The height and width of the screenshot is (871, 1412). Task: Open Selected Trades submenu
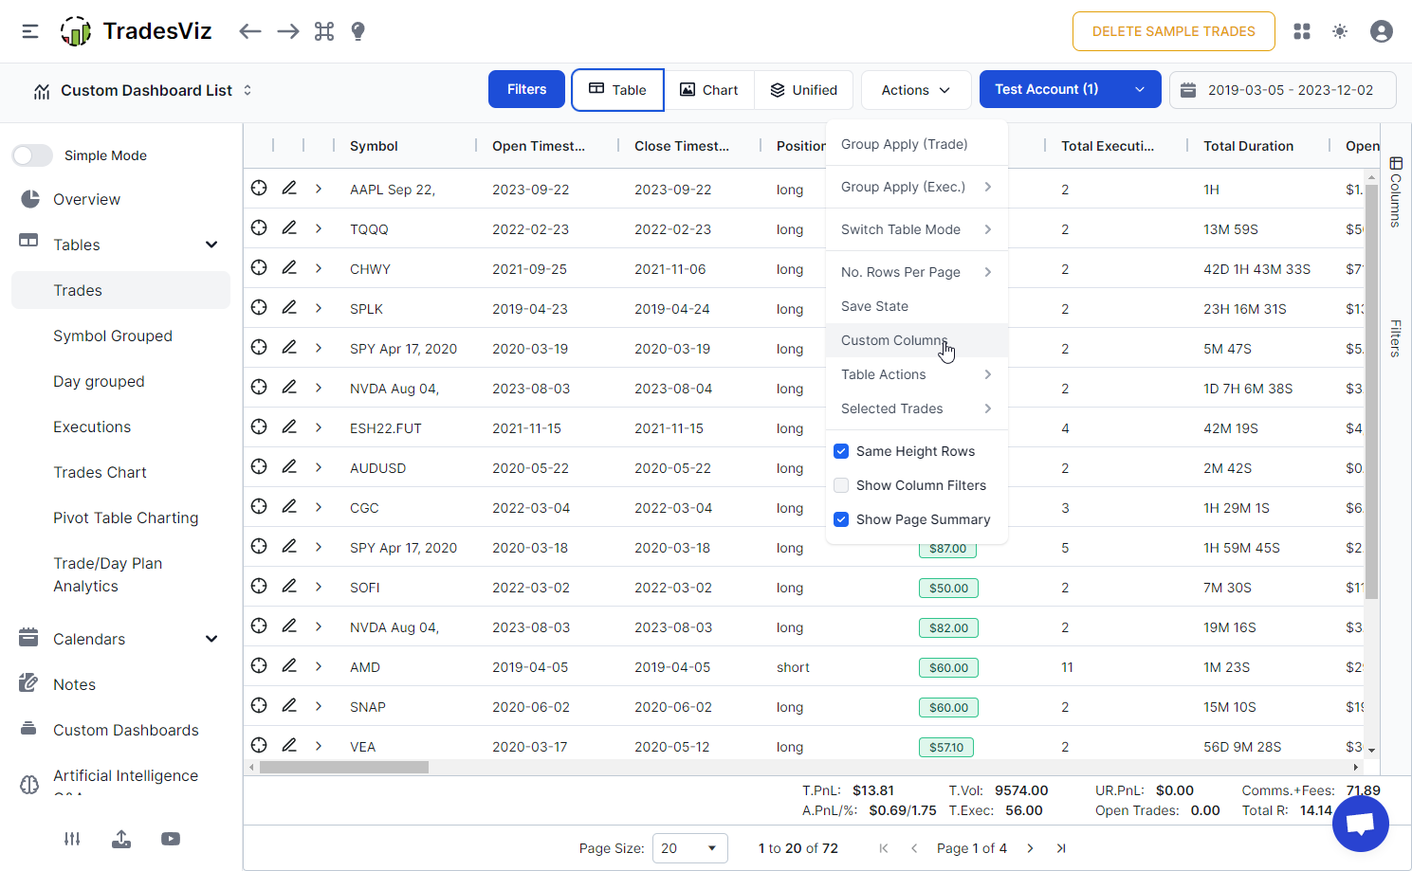coord(916,408)
